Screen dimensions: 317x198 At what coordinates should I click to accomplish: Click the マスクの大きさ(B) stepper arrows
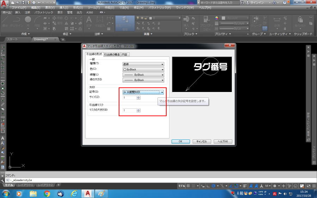(138, 110)
